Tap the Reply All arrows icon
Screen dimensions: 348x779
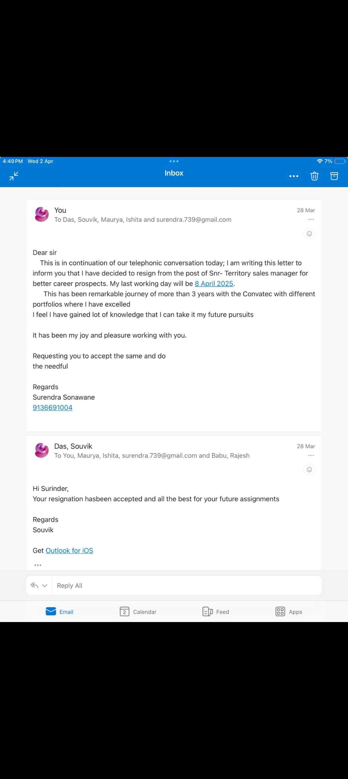click(34, 586)
